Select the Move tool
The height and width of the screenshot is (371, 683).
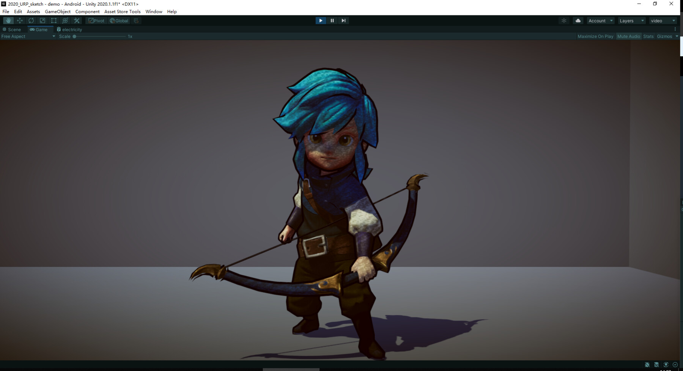coord(20,20)
